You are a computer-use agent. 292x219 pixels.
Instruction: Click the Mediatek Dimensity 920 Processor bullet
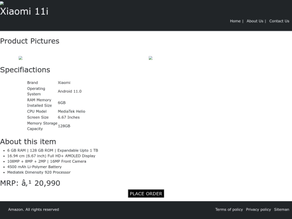(x=39, y=172)
